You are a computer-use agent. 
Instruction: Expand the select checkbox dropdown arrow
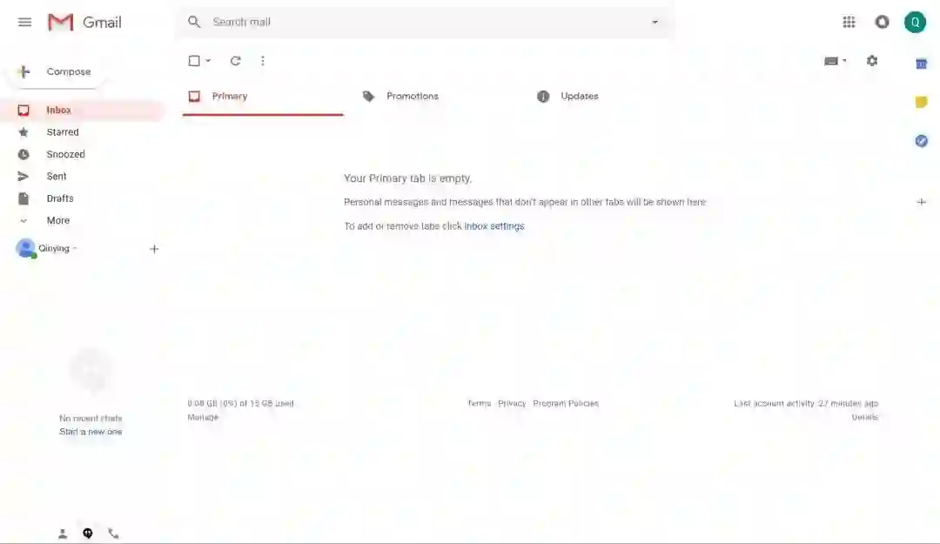click(208, 61)
